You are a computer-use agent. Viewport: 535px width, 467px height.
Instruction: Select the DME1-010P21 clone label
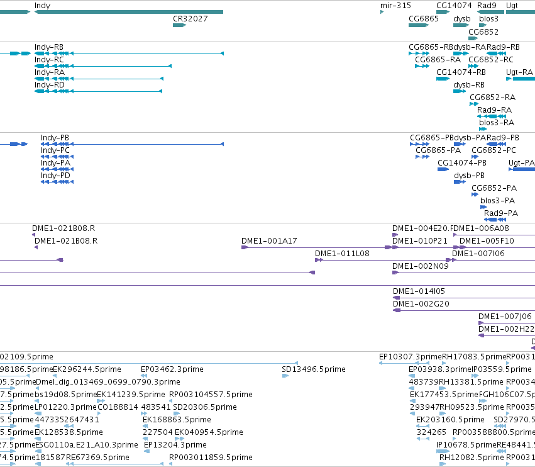[420, 241]
